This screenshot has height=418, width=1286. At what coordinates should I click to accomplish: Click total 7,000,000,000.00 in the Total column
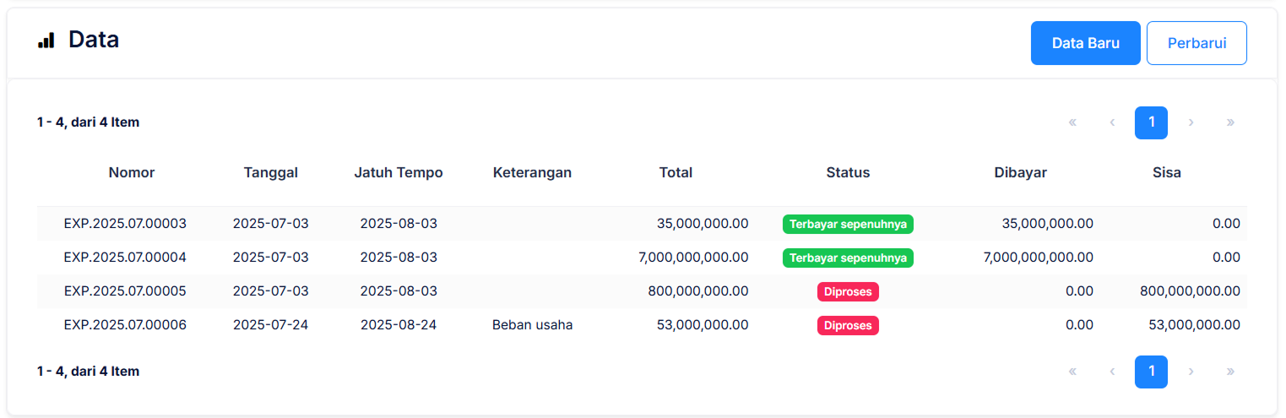tap(693, 258)
